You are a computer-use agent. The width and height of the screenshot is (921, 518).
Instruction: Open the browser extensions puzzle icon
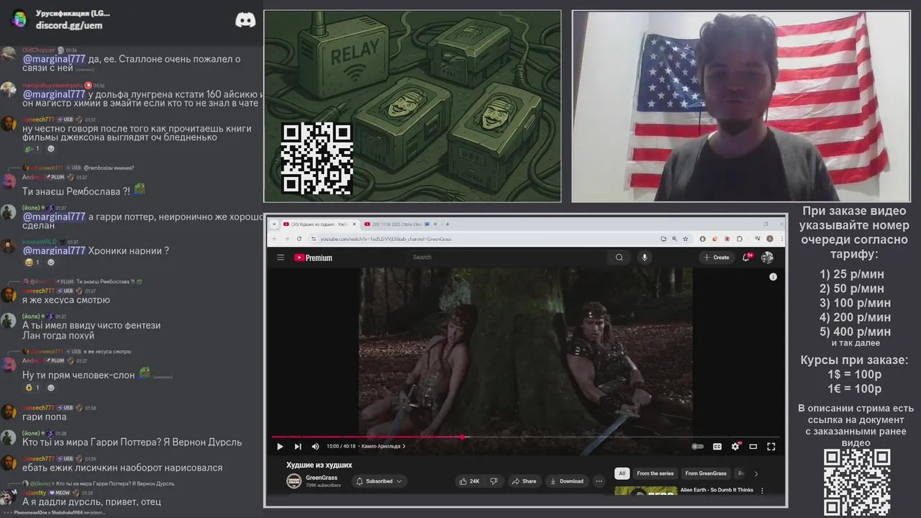739,239
